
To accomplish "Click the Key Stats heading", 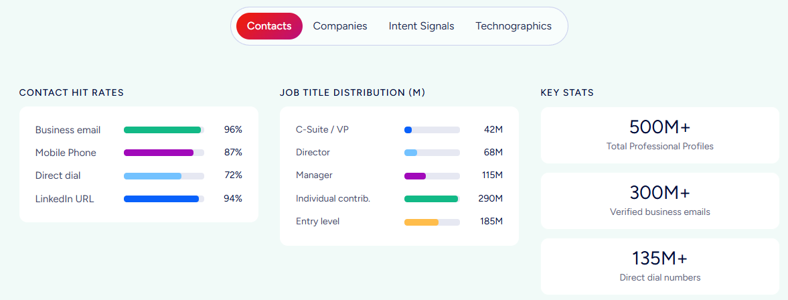I will tap(567, 92).
